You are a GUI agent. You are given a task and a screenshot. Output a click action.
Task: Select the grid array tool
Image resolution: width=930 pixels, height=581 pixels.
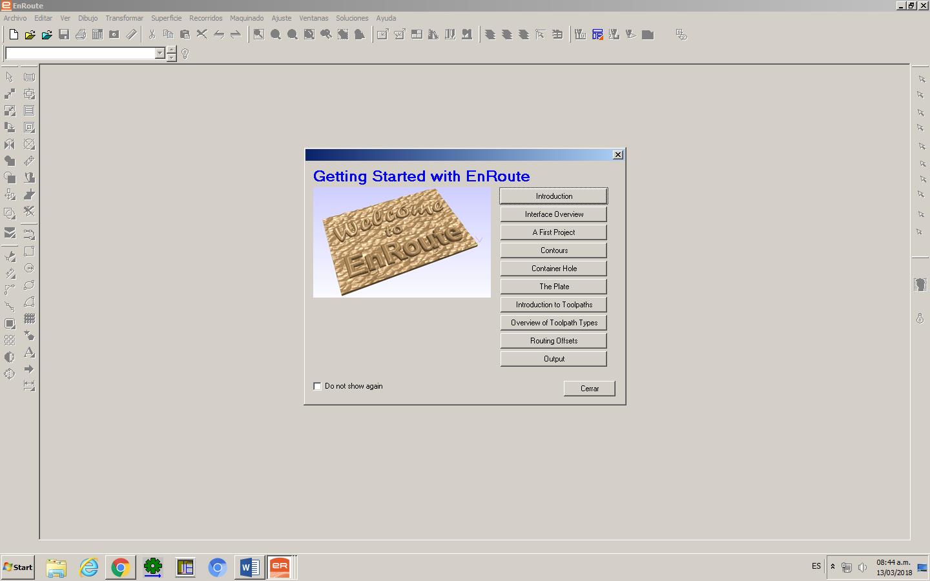click(29, 319)
